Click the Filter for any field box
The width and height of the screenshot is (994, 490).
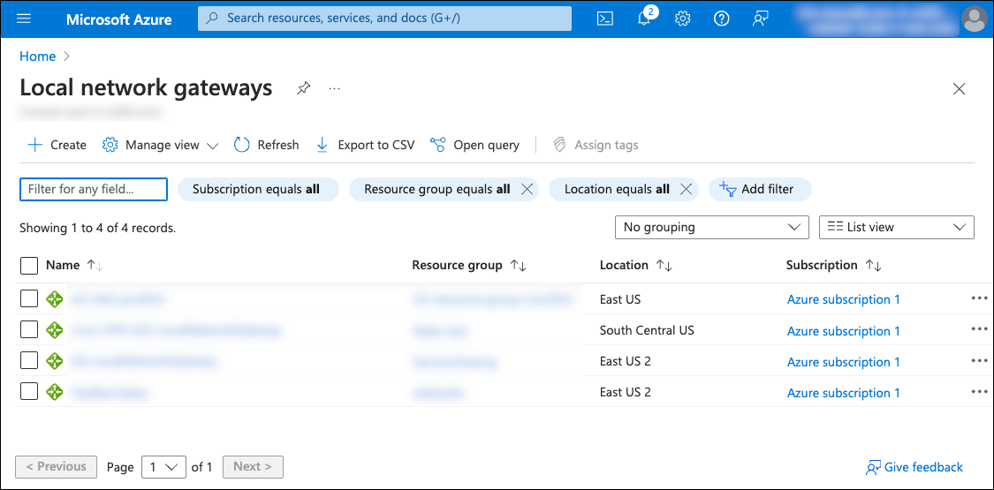point(94,189)
